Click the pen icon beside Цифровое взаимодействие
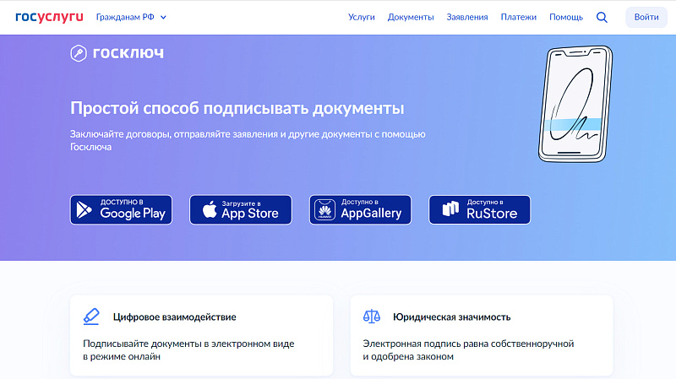 pos(91,317)
